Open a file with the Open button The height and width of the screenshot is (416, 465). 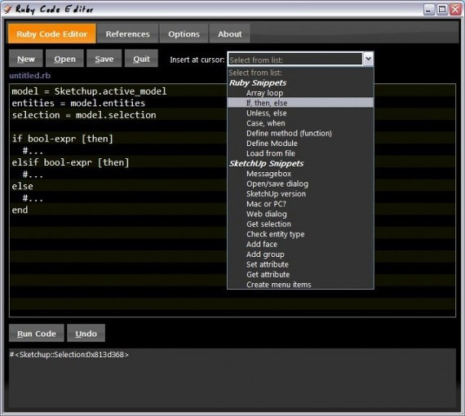[64, 59]
